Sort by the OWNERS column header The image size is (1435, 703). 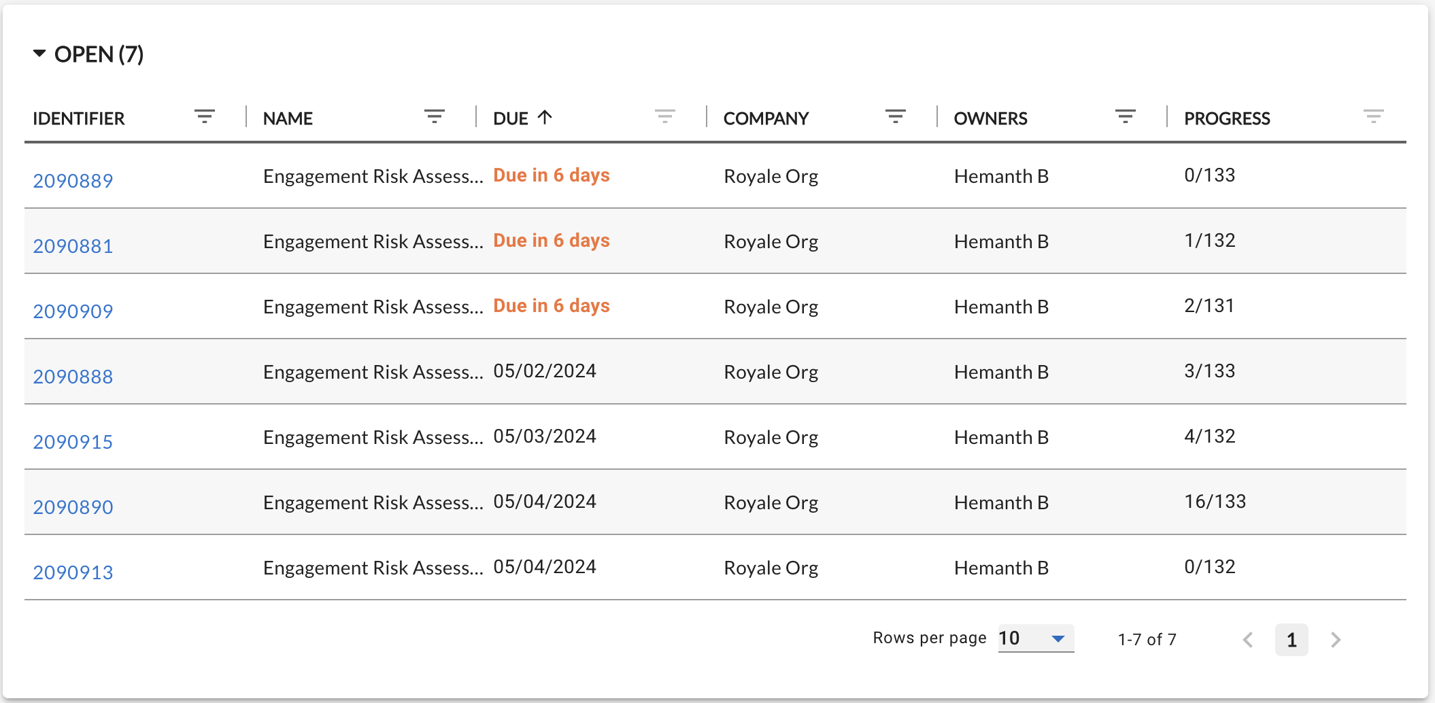[990, 118]
